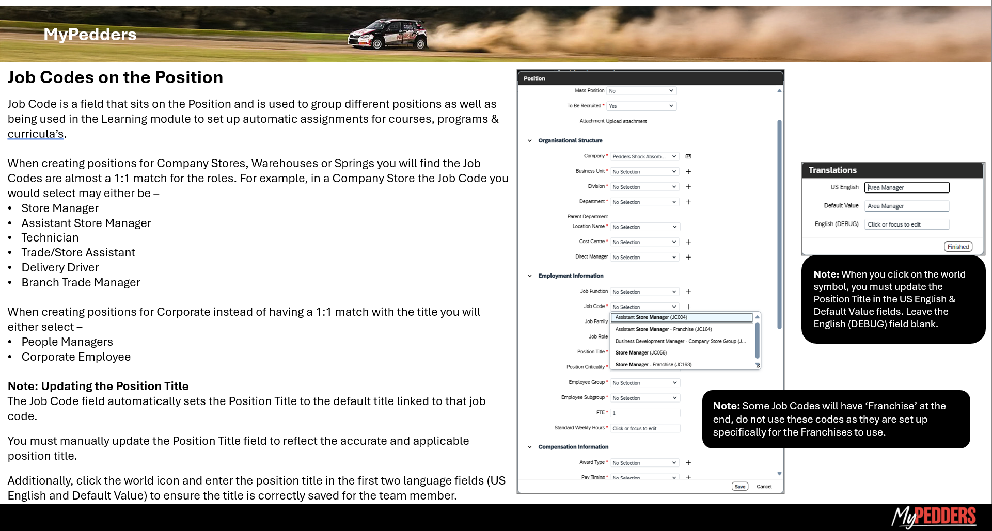
Task: Click the plus icon beside Department
Action: coord(688,202)
